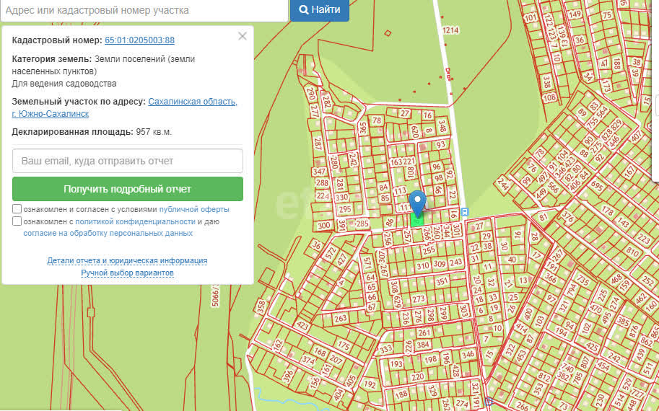Viewport: 659px width, 411px height.
Task: Open the Сахалинская область address link
Action: pos(192,102)
